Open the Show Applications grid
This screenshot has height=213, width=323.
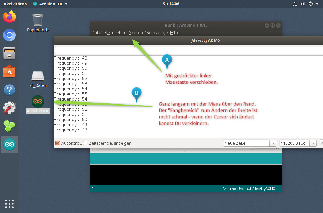(x=9, y=204)
